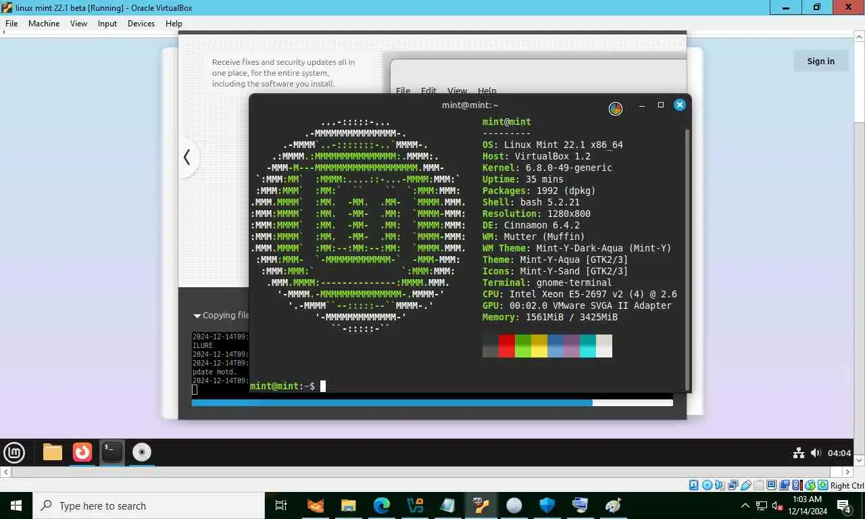Open the Linux Mint start menu
This screenshot has width=865, height=519.
coord(14,452)
